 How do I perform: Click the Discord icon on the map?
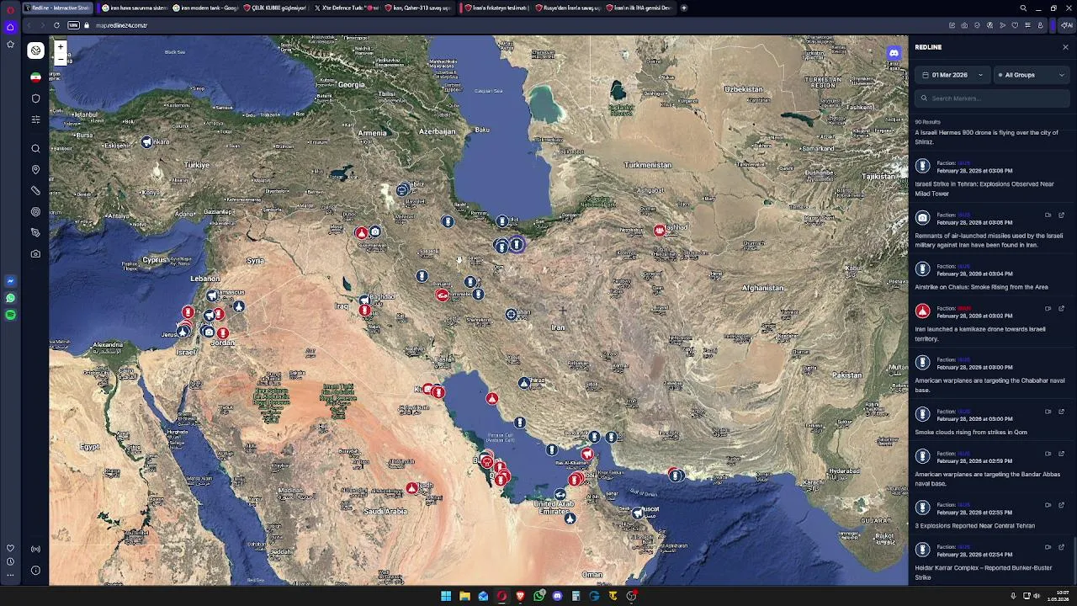[894, 53]
